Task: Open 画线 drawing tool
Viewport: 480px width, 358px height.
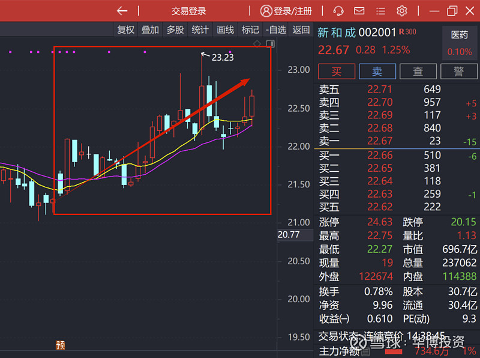Action: pos(225,29)
